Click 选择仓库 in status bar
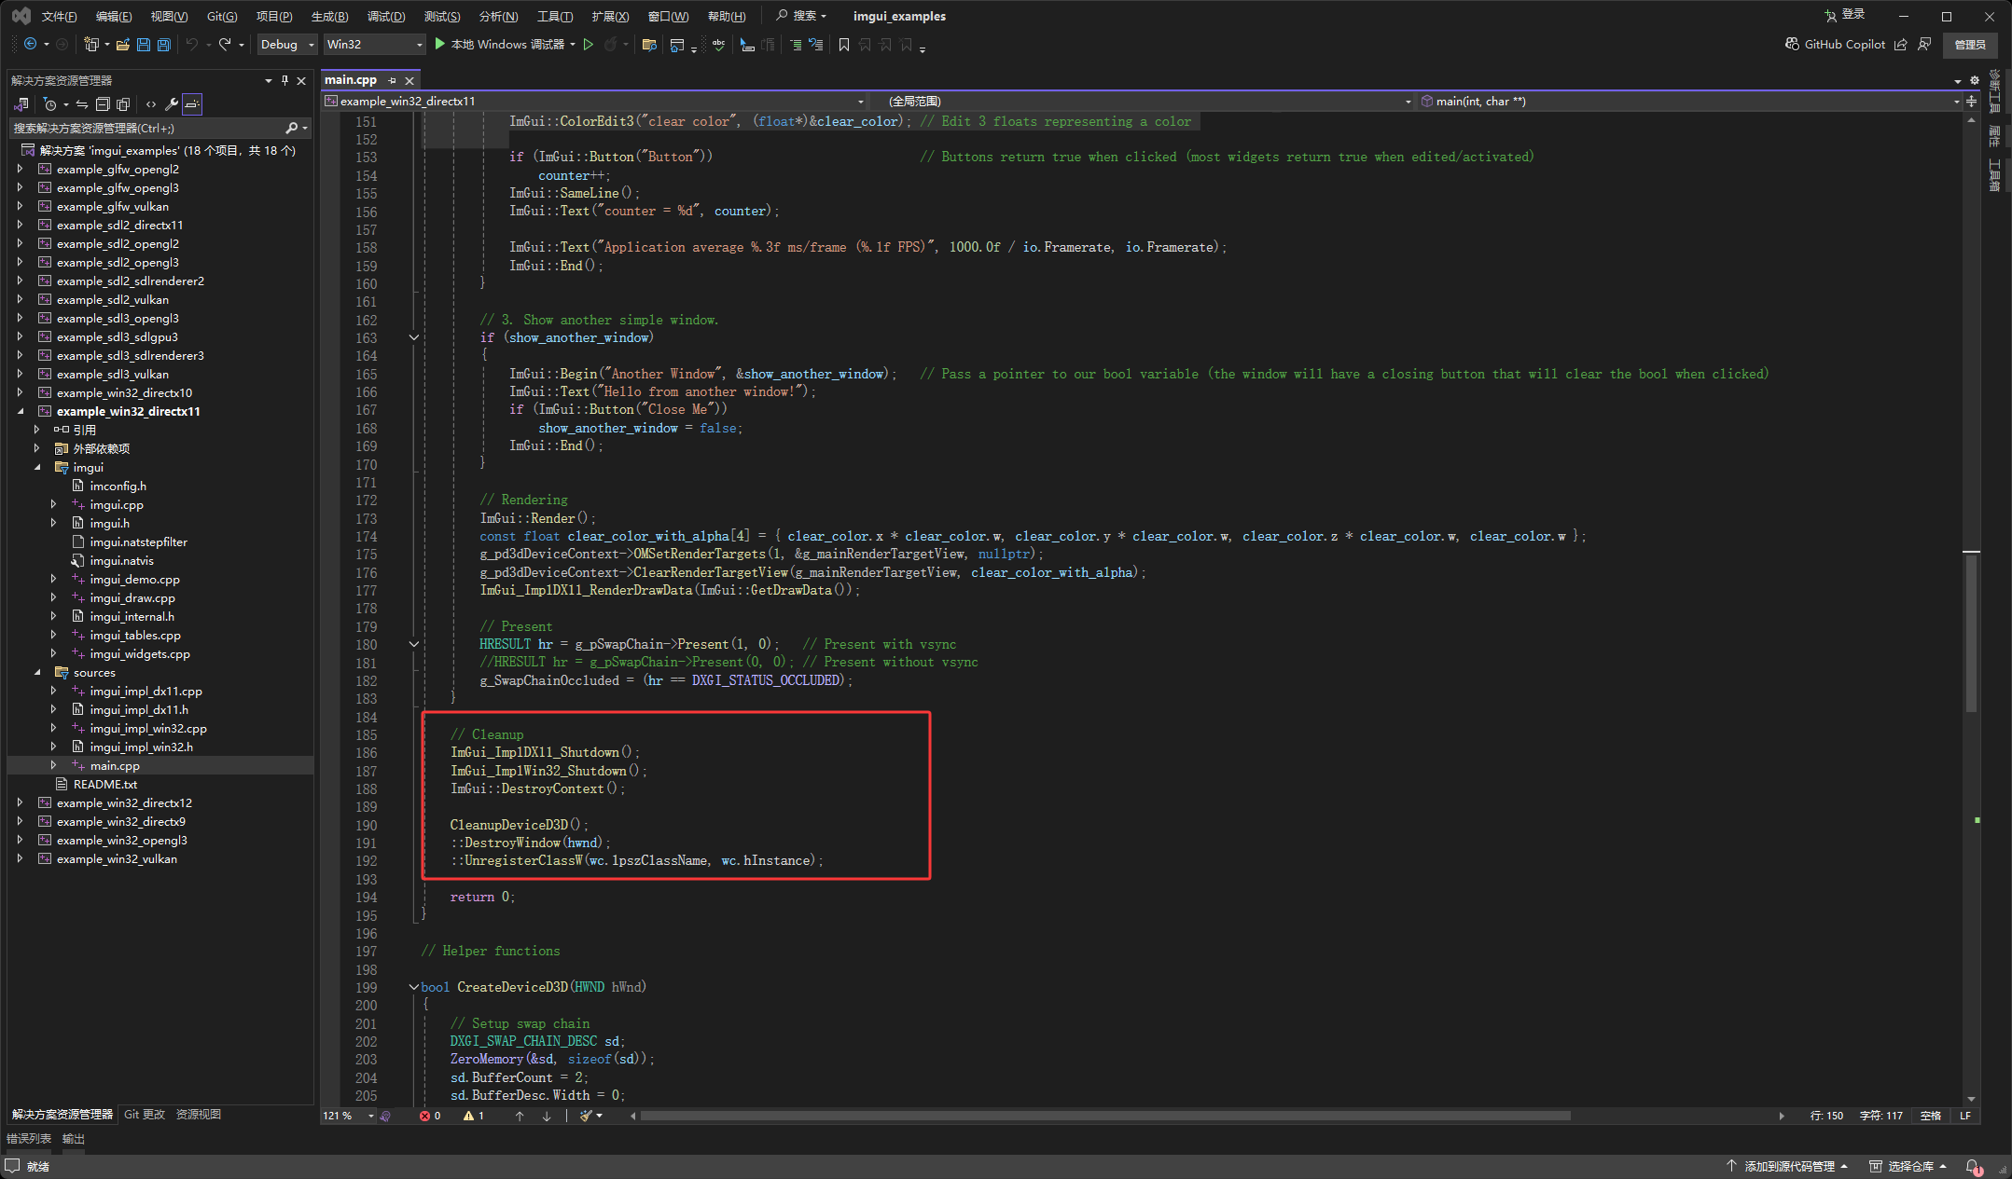2012x1179 pixels. [1908, 1166]
